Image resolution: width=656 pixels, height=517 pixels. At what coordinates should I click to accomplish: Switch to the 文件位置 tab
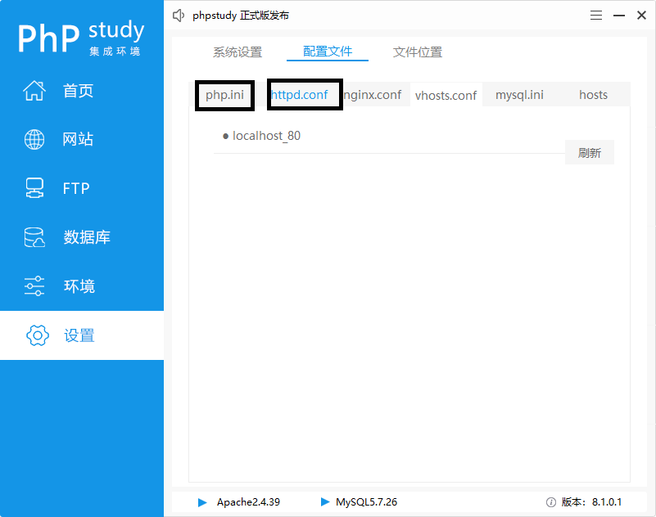416,52
